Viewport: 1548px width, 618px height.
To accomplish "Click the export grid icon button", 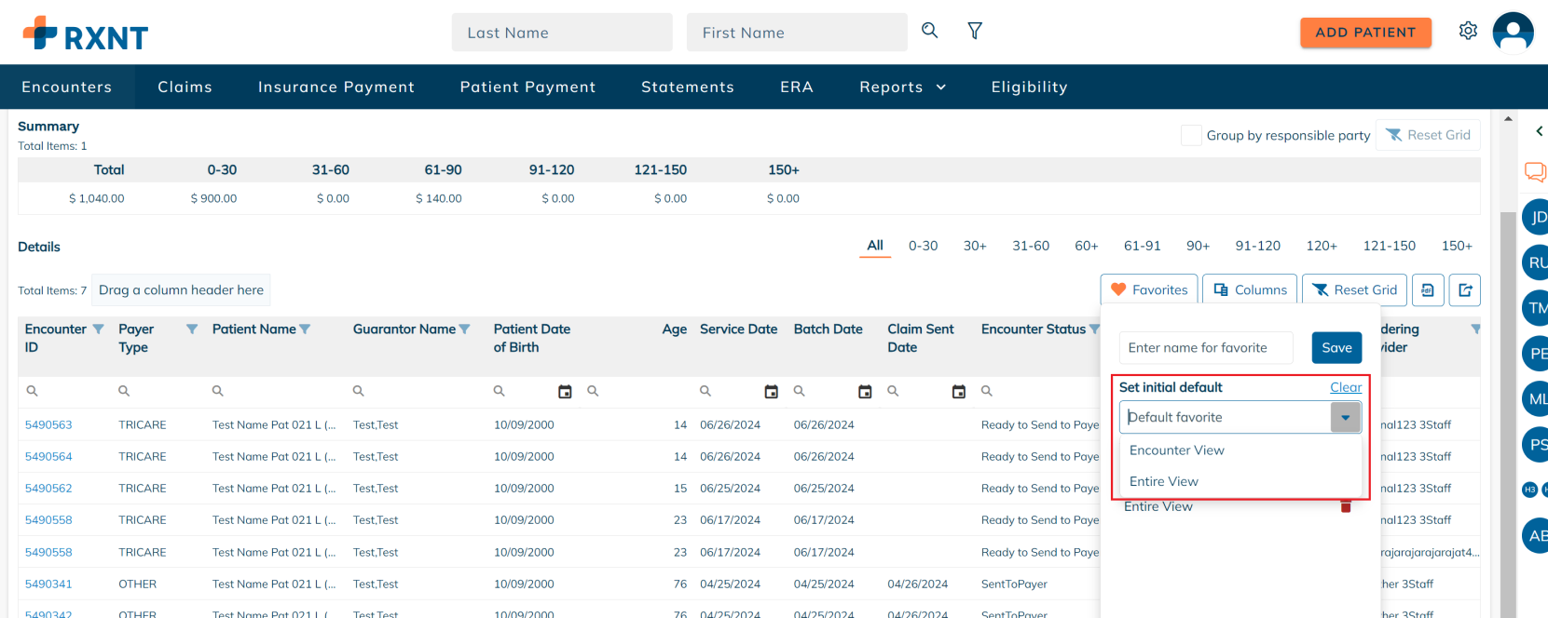I will click(1465, 290).
